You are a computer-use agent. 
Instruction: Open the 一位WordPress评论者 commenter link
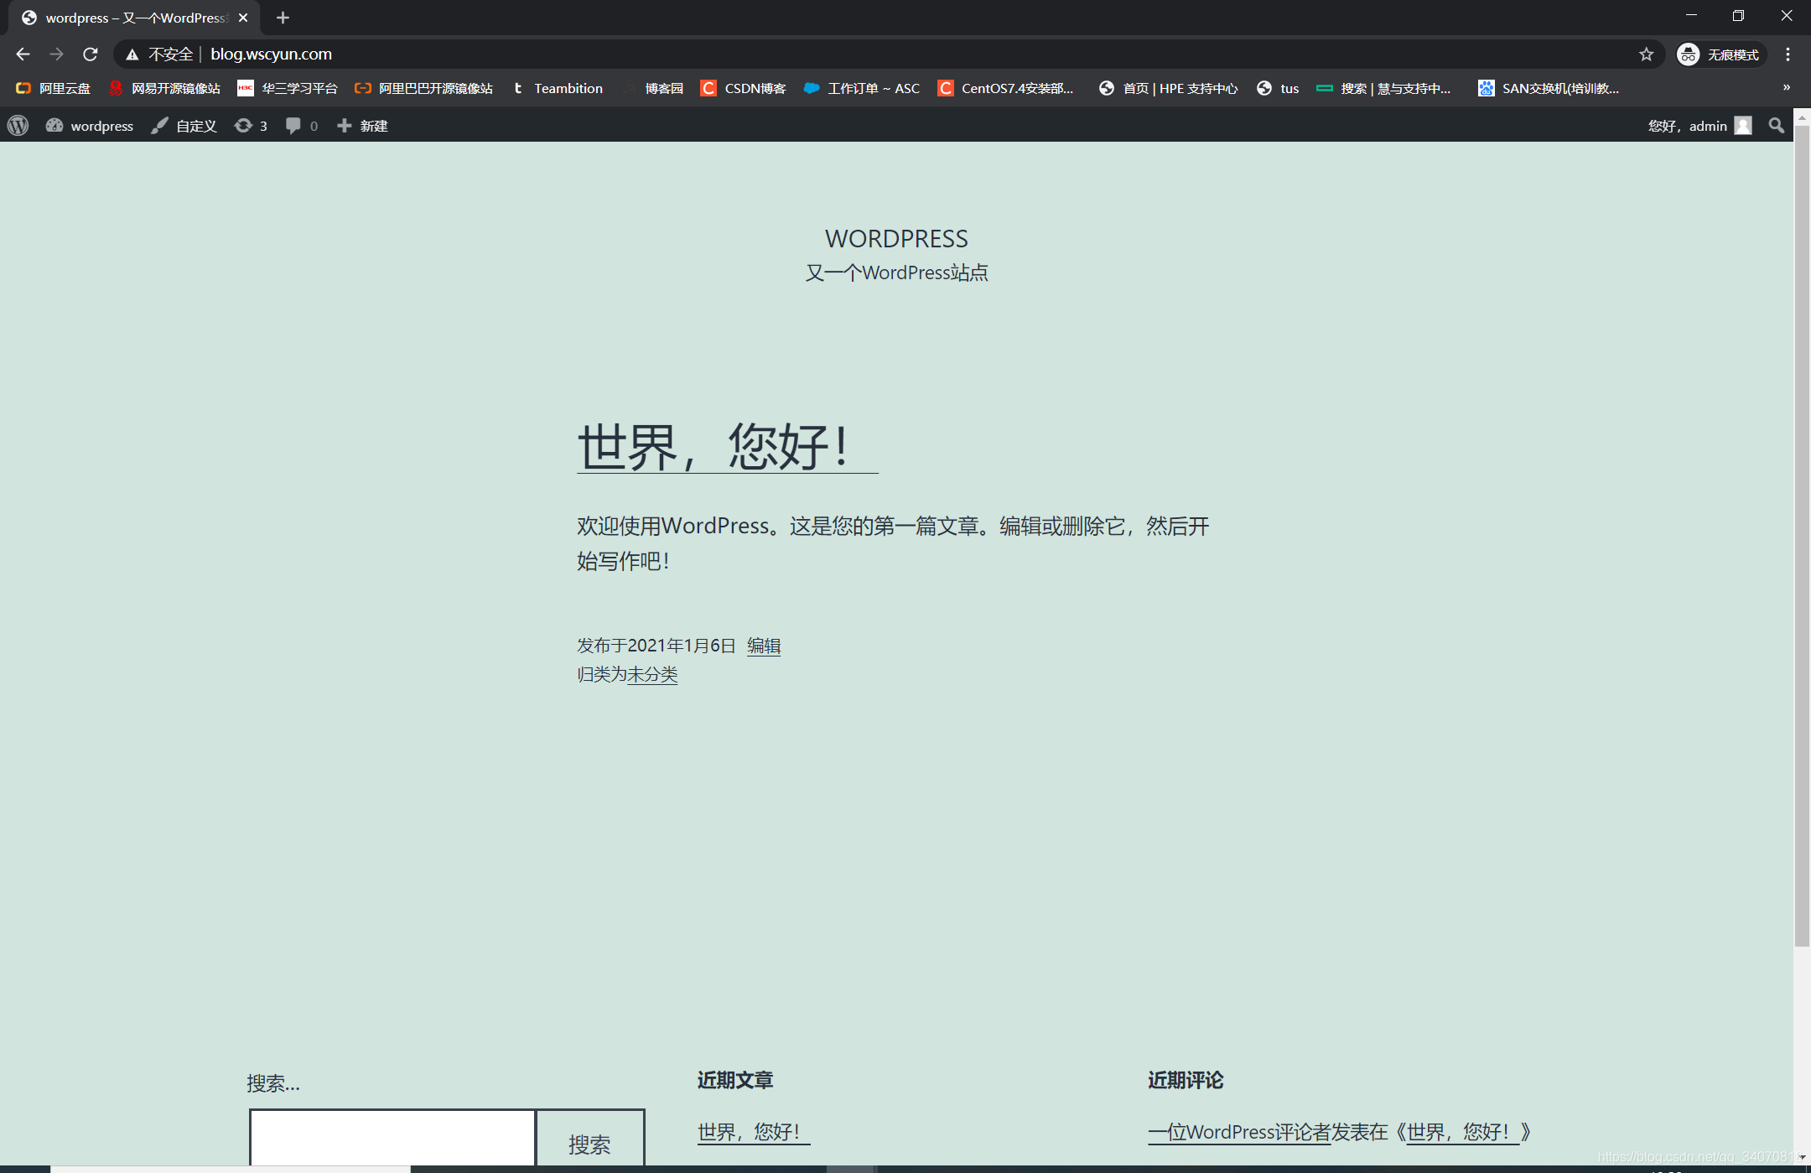[1239, 1132]
